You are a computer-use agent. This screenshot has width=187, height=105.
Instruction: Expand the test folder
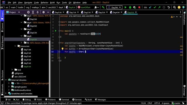click(x=12, y=70)
